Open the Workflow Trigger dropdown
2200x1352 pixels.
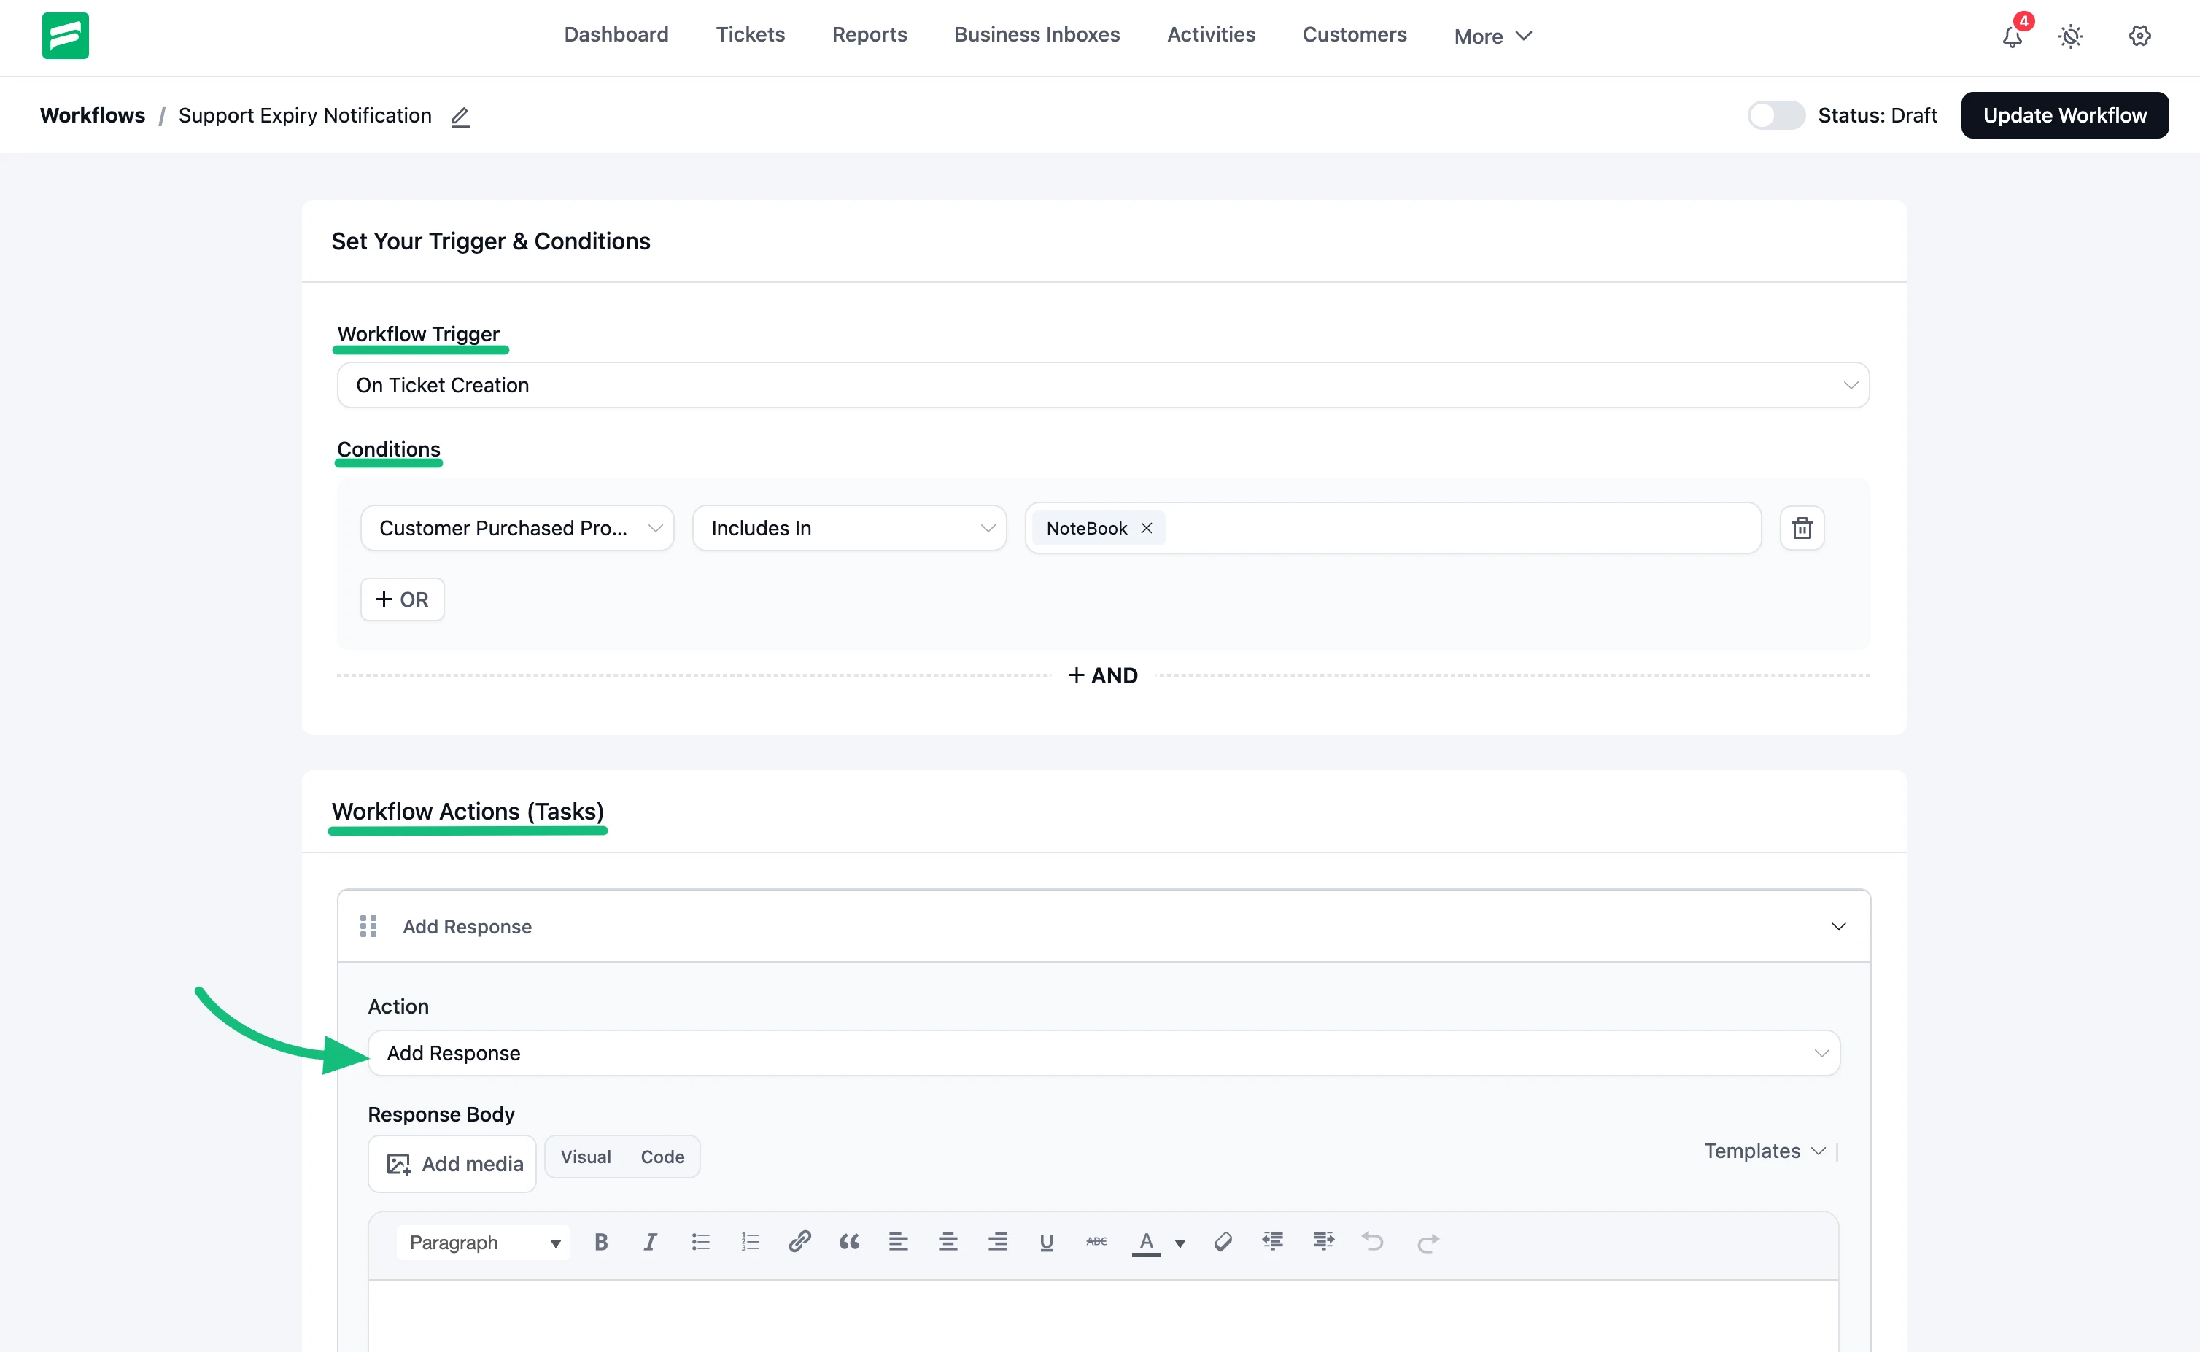(x=1103, y=385)
